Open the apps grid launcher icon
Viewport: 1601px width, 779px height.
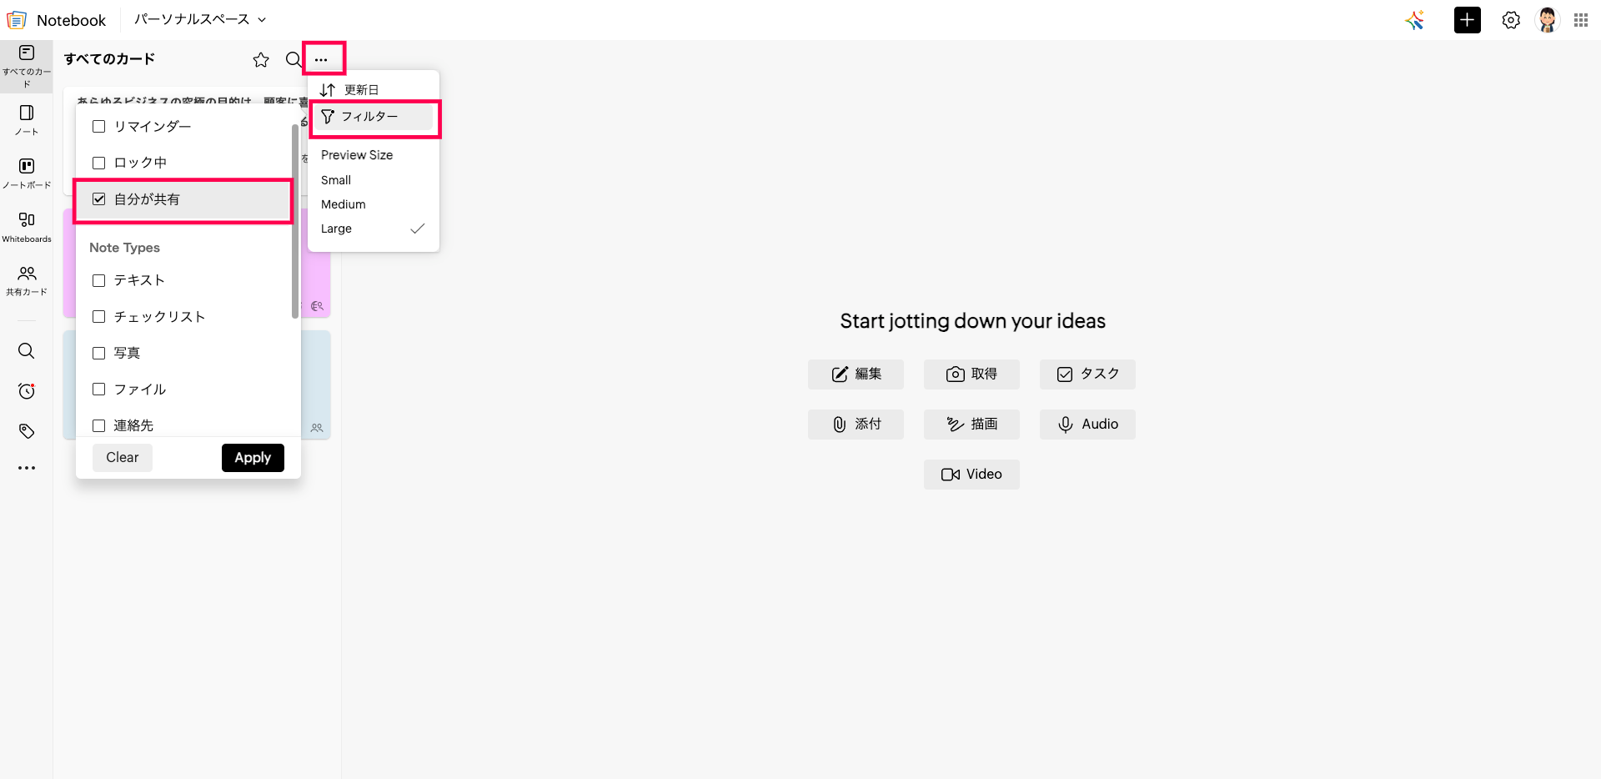pos(1581,20)
